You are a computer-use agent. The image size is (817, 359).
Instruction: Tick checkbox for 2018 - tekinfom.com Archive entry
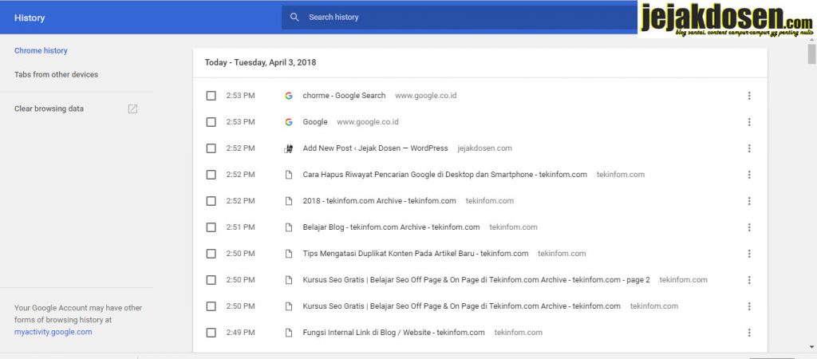coord(211,201)
